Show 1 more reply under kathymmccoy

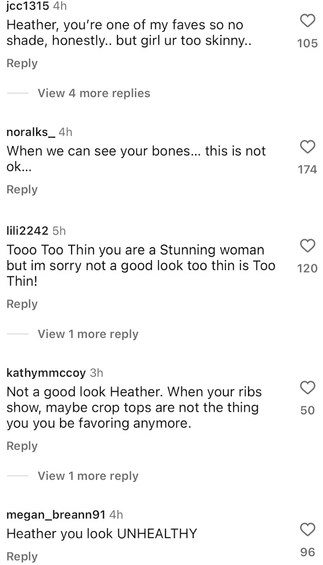point(88,476)
